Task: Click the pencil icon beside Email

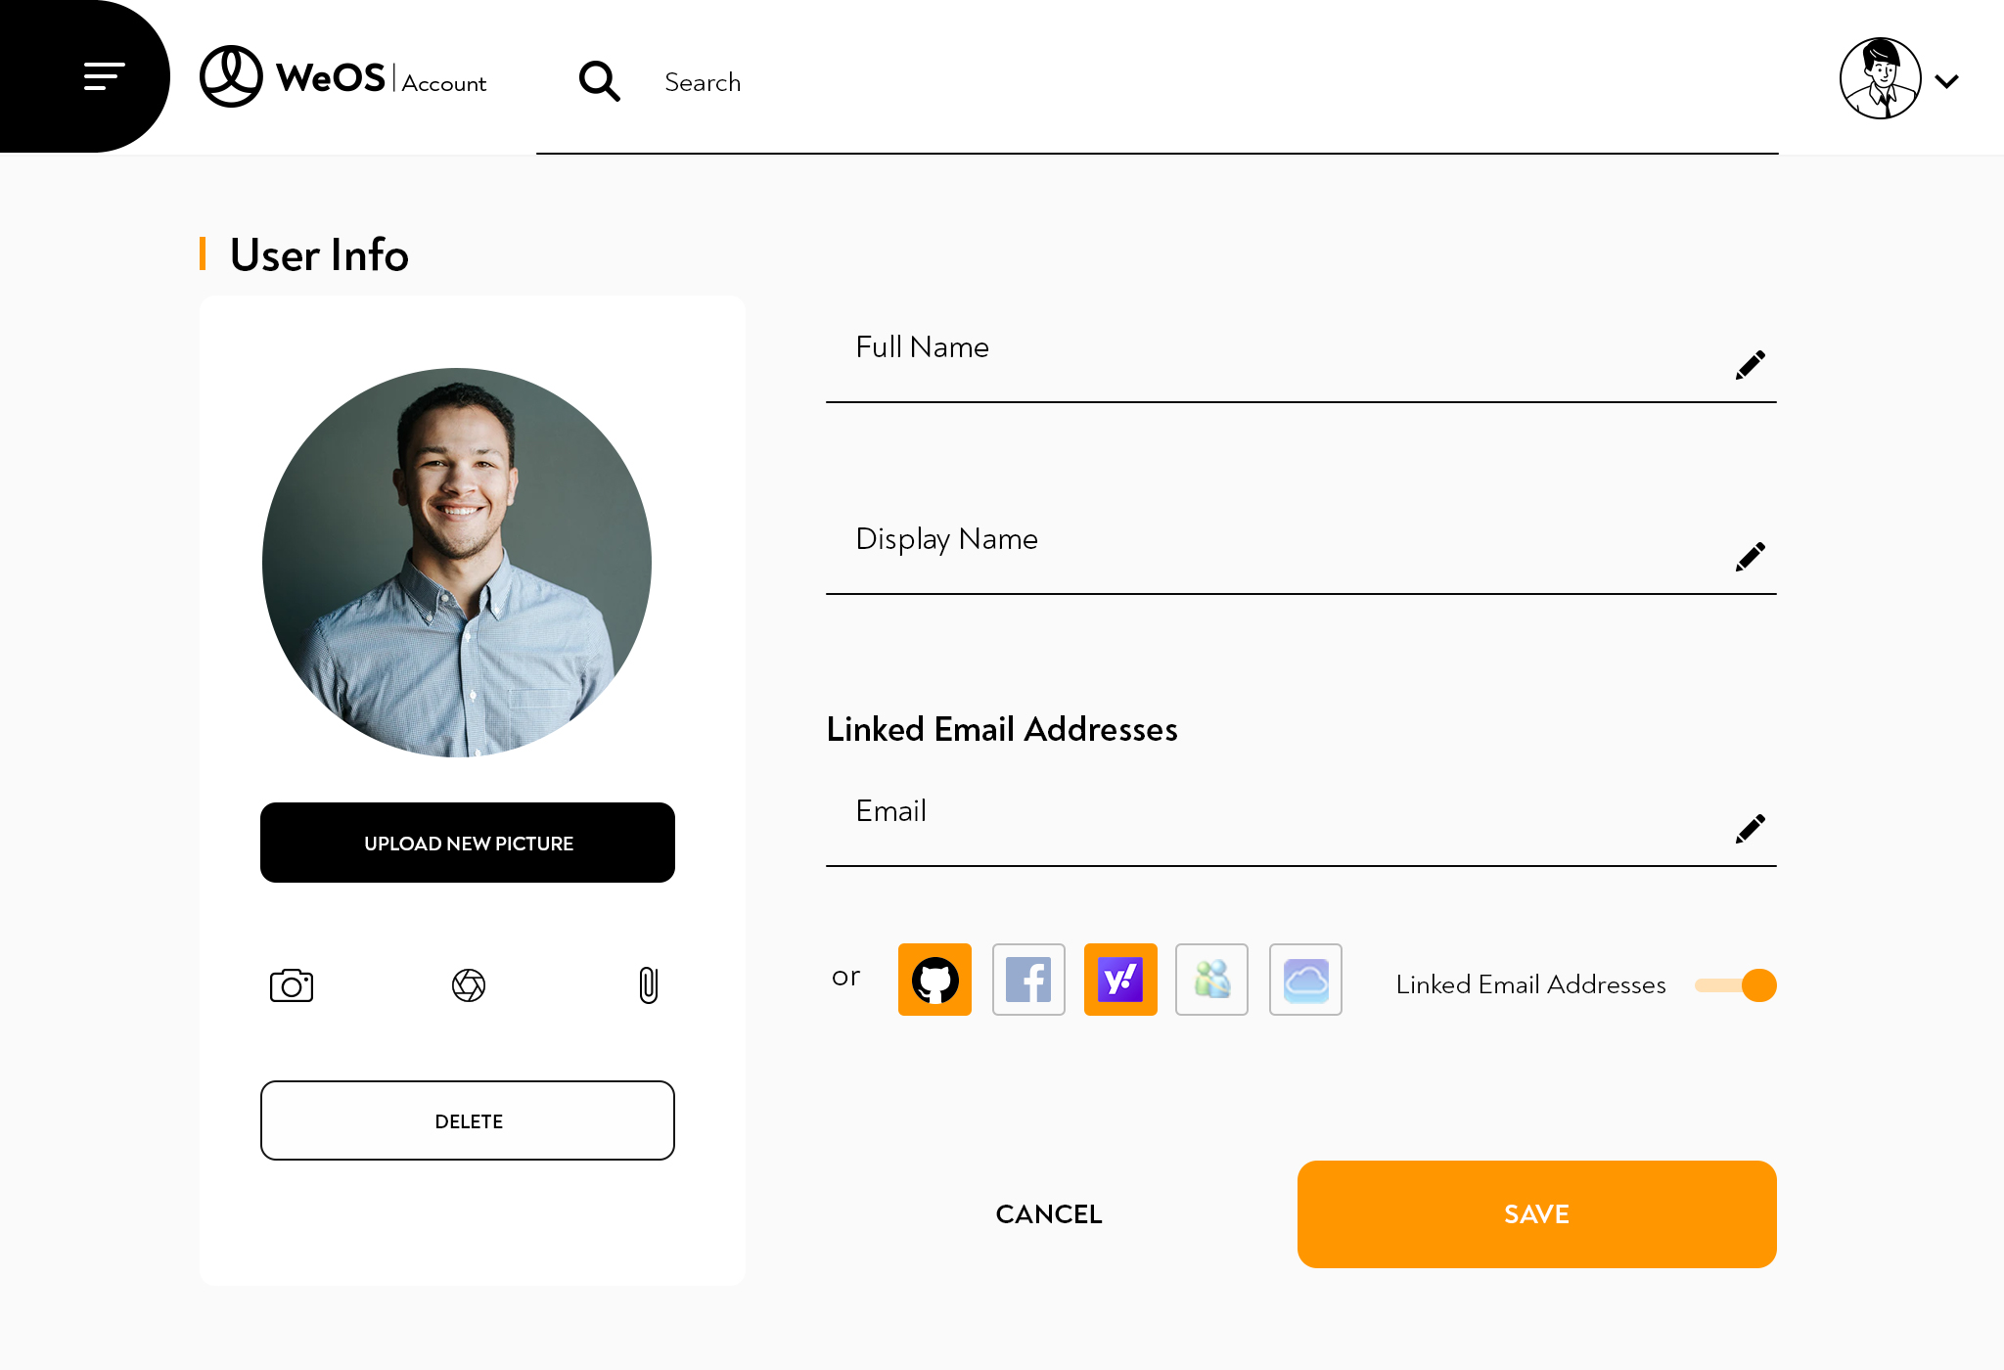Action: [1750, 829]
